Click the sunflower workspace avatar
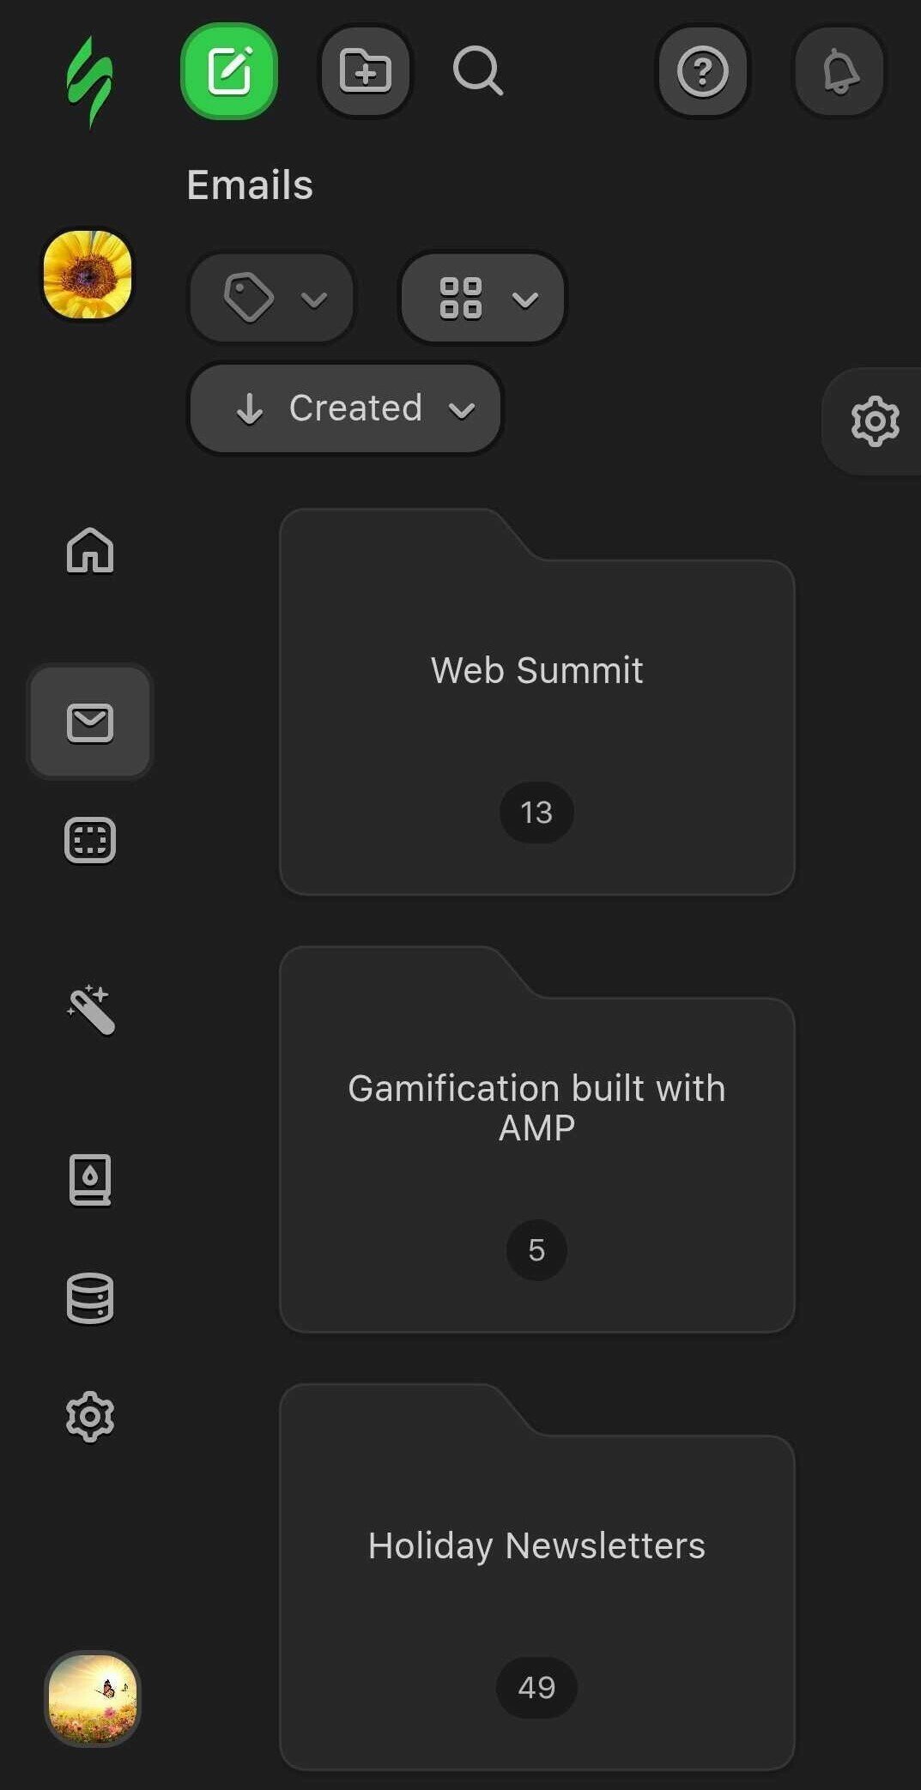Image resolution: width=921 pixels, height=1790 pixels. tap(88, 275)
